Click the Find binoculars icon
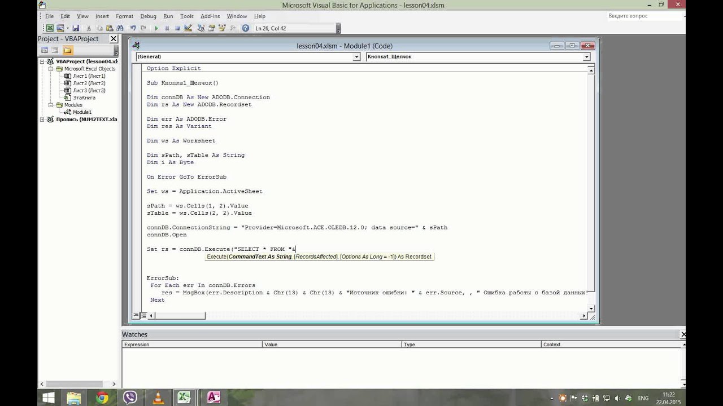 [x=120, y=28]
